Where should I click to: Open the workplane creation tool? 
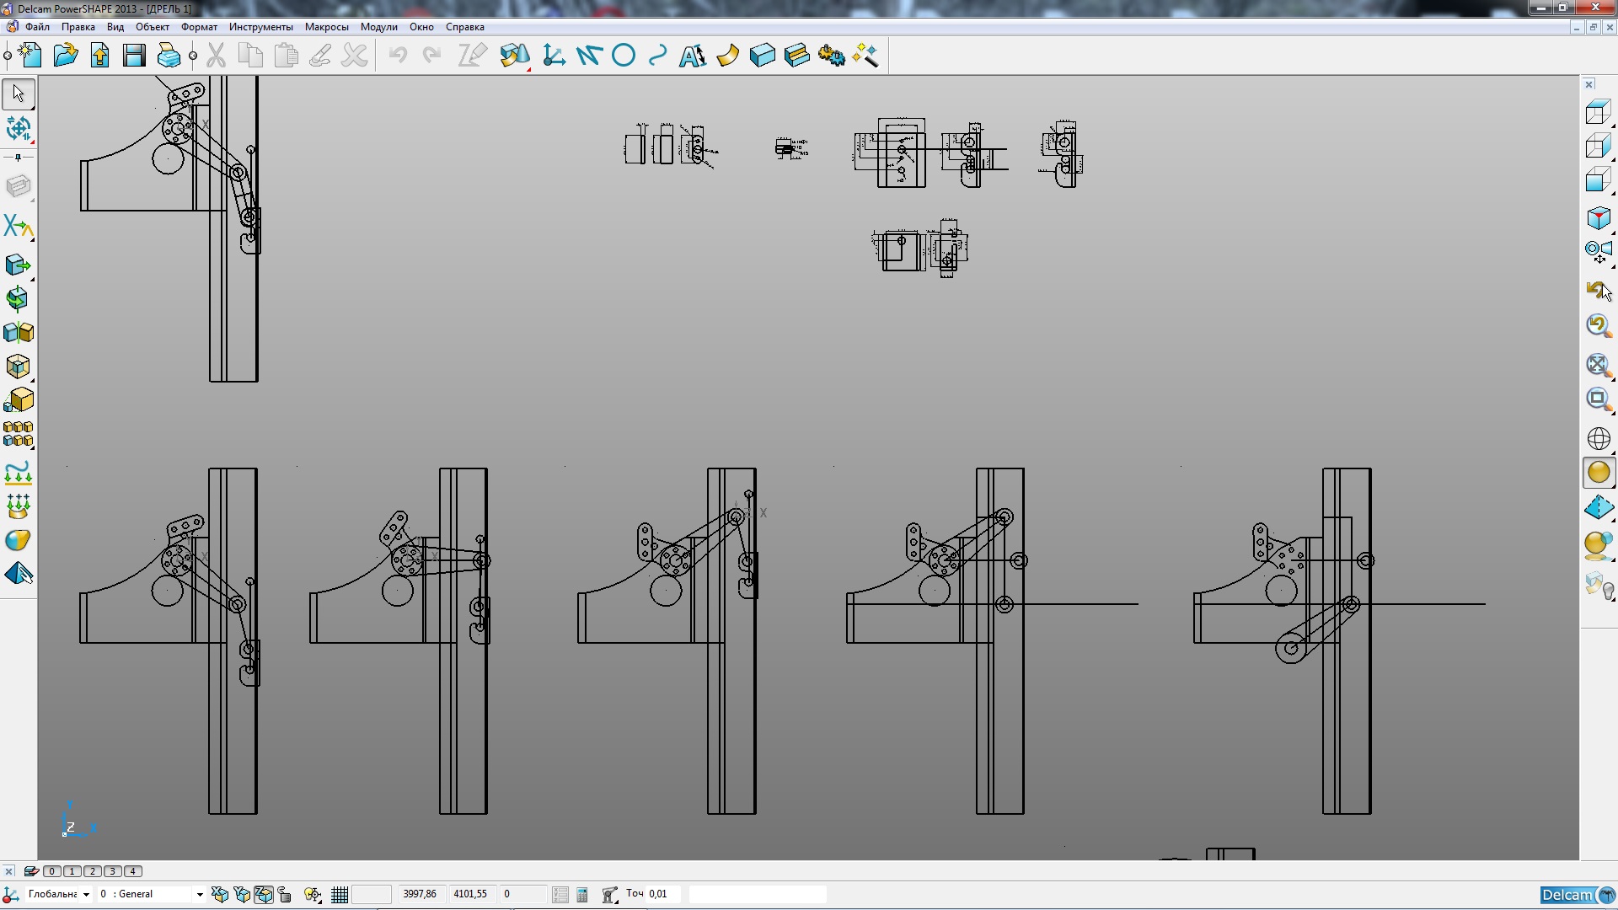pos(554,56)
